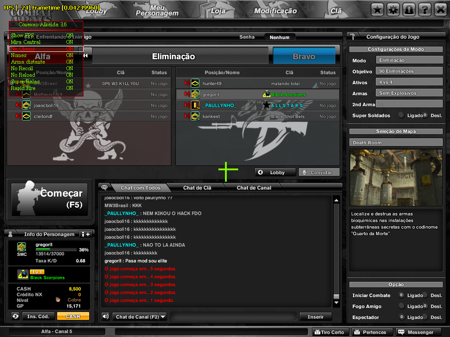Open game settings gear icon
Image resolution: width=450 pixels, height=337 pixels.
coord(393,9)
